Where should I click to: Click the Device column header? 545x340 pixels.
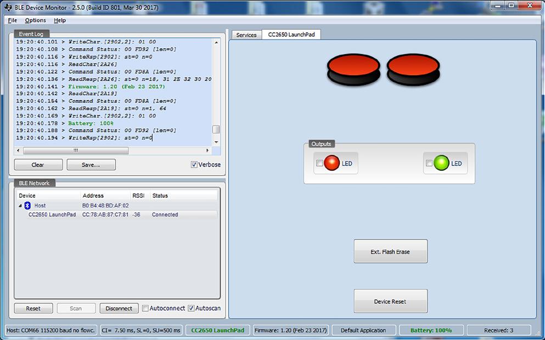[x=48, y=195]
